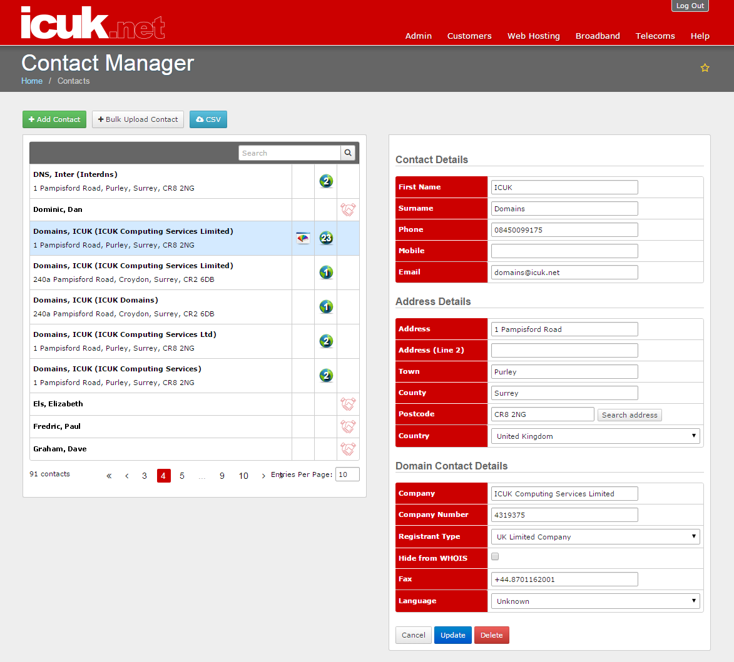Select current page 4 in pagination

(x=163, y=476)
